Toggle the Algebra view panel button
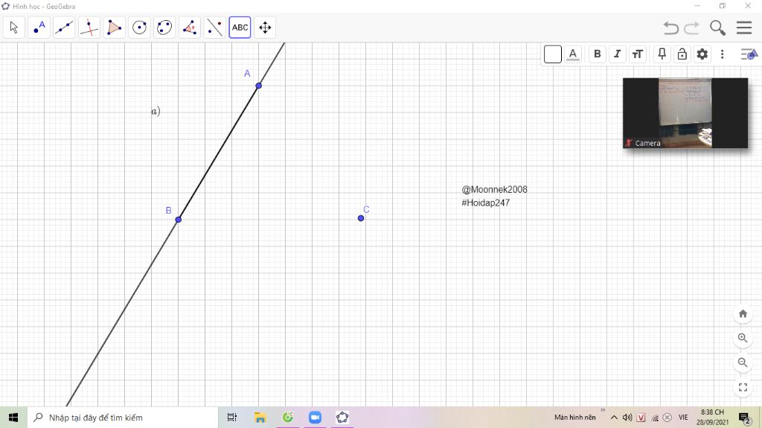 coord(749,54)
